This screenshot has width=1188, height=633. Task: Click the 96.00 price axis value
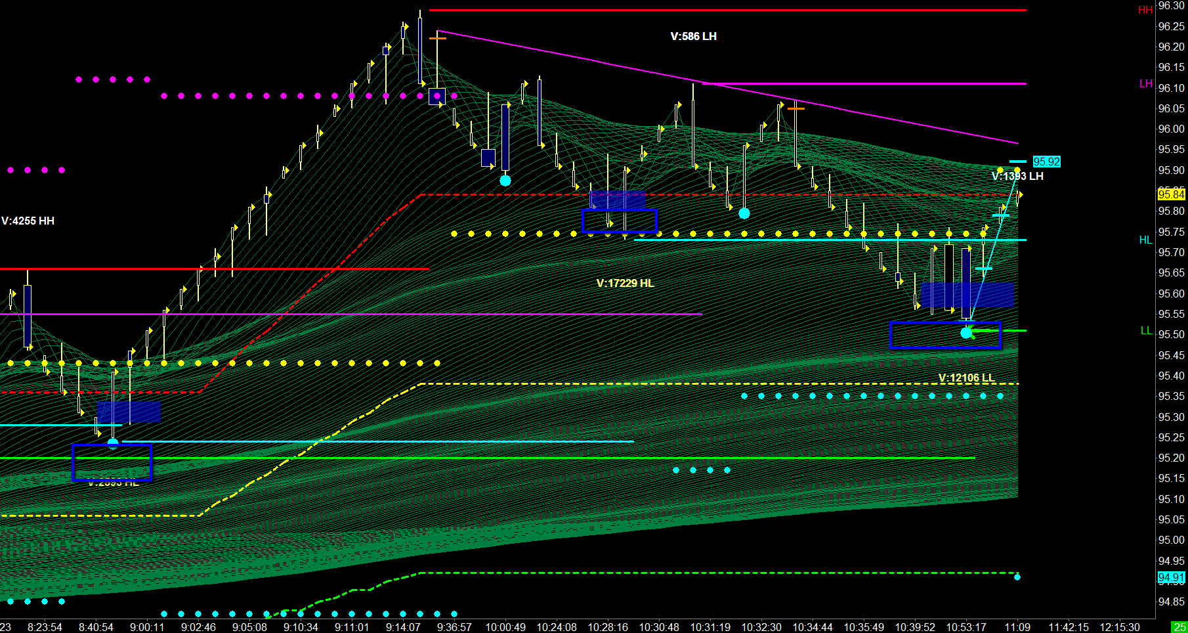(1172, 129)
